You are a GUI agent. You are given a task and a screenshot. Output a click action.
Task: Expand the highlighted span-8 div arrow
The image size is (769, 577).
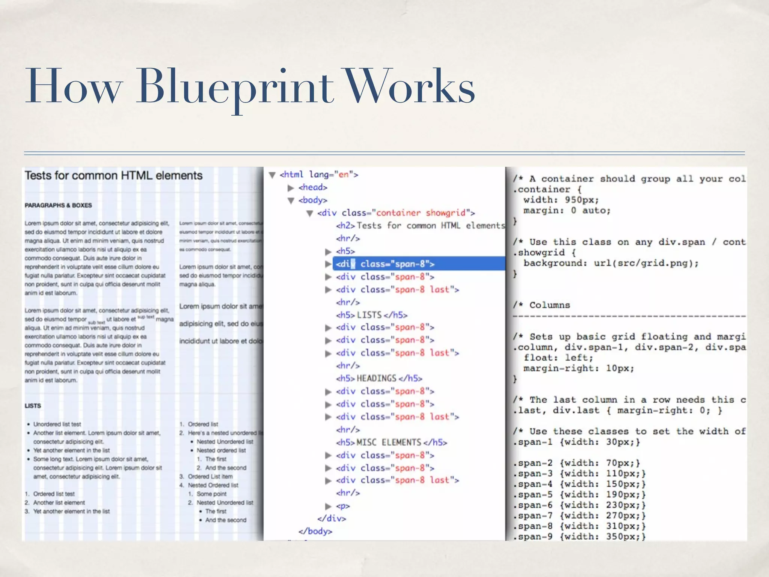(329, 264)
